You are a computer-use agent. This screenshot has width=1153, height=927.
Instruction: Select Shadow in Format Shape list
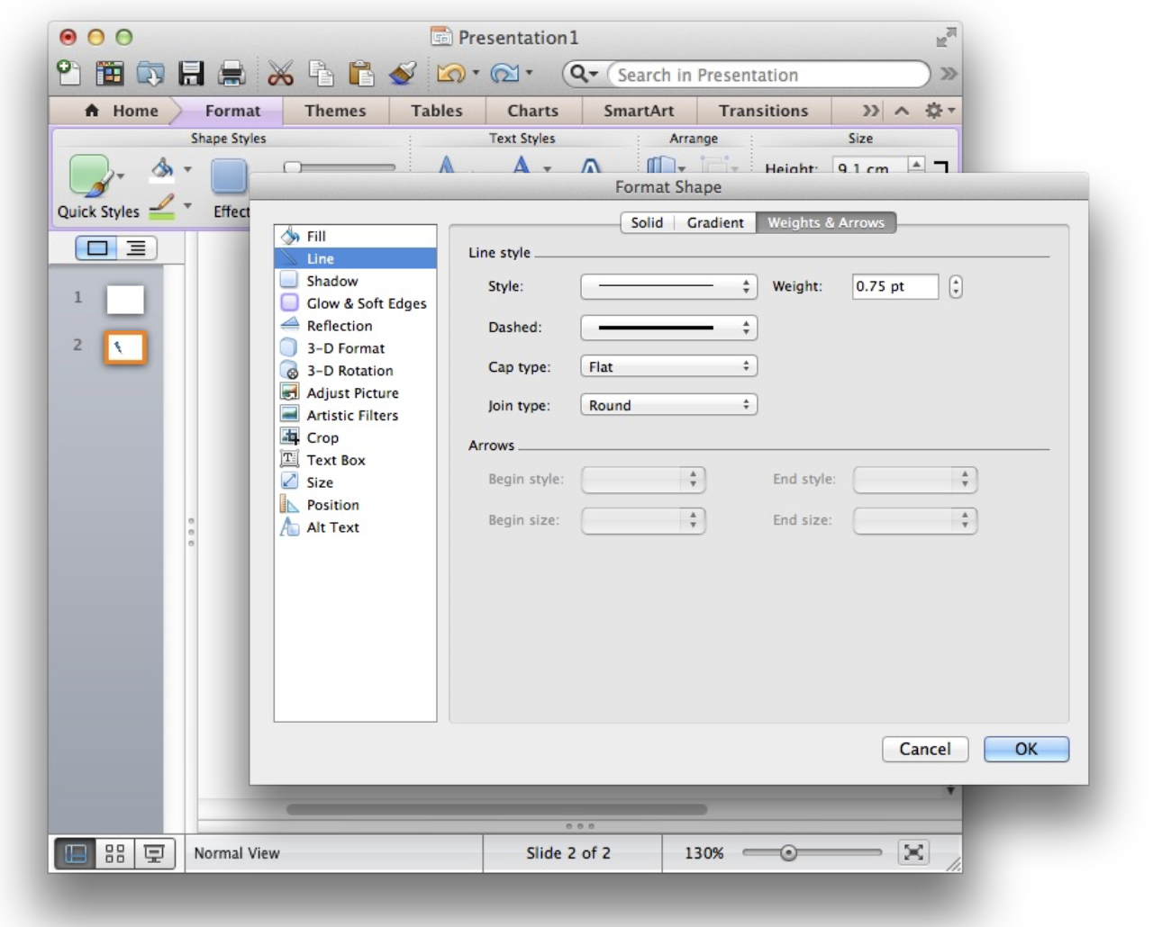point(331,282)
